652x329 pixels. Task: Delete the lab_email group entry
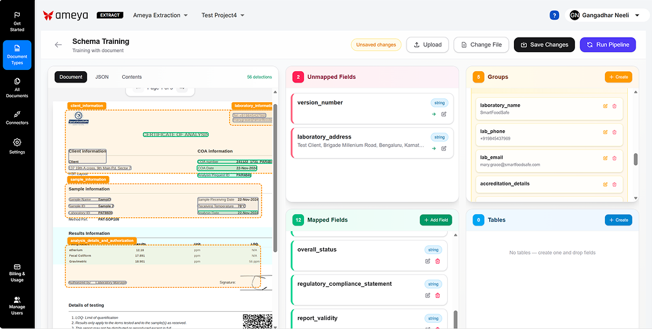pyautogui.click(x=614, y=158)
